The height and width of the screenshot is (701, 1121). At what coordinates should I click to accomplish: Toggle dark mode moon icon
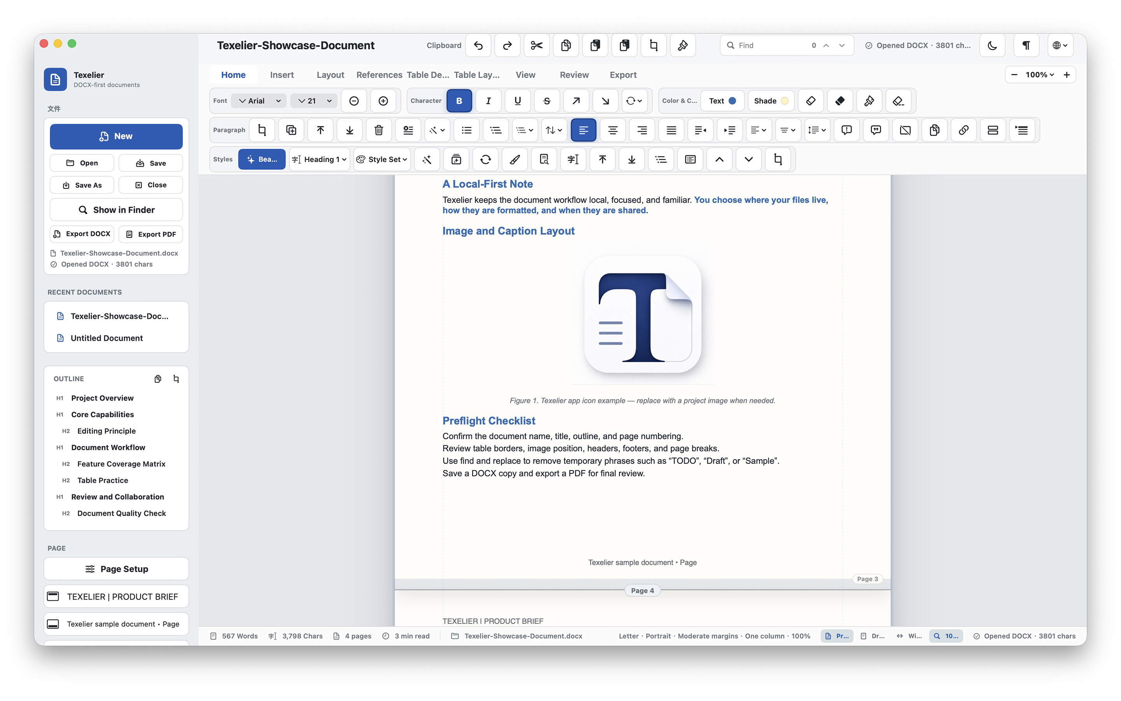(992, 46)
